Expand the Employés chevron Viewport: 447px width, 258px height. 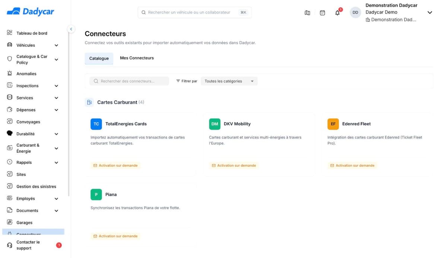tap(56, 199)
